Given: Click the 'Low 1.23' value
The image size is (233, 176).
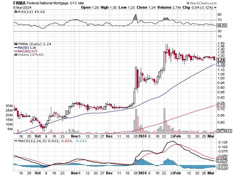Looking at the screenshot, I should click(126, 7).
